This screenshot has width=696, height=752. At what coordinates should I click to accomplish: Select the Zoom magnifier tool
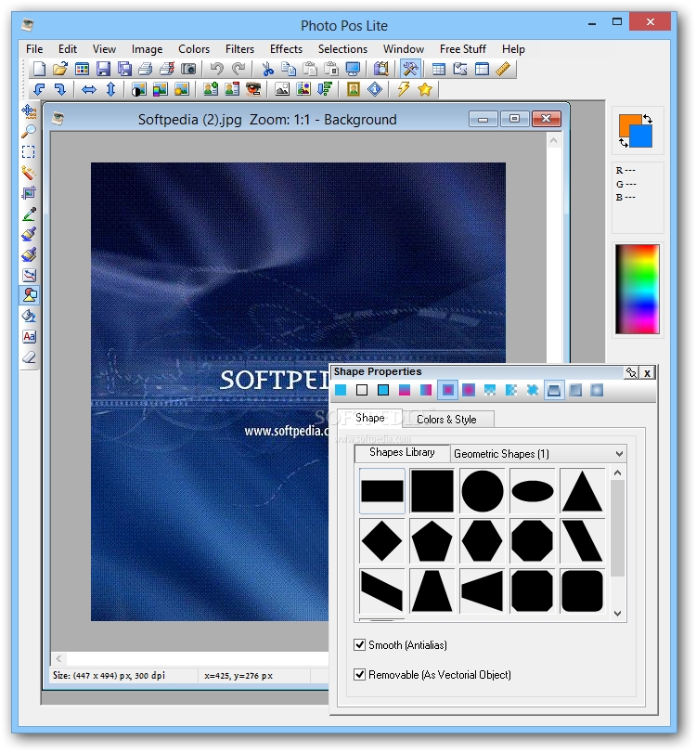click(x=29, y=132)
